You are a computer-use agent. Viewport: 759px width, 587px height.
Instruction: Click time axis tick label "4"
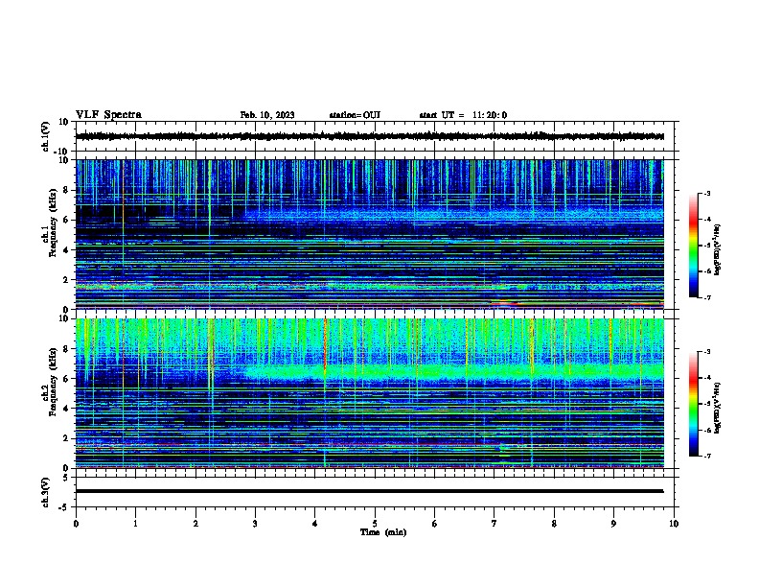pyautogui.click(x=315, y=524)
